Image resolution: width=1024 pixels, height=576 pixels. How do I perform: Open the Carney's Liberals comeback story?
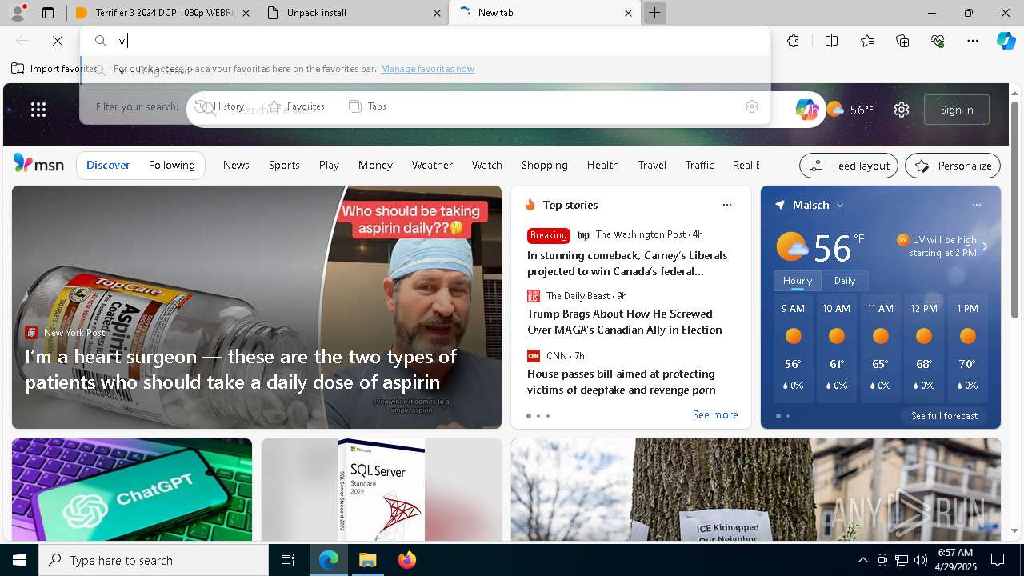click(627, 263)
